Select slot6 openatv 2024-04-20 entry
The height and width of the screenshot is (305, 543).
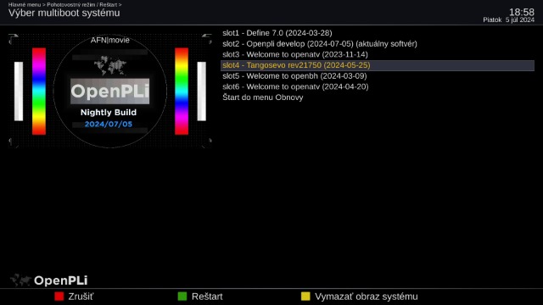point(378,86)
